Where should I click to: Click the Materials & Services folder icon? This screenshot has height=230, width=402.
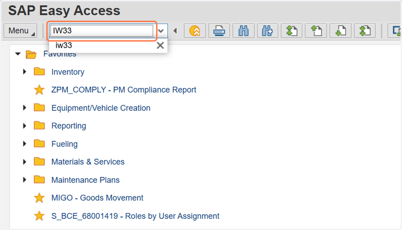tap(39, 162)
